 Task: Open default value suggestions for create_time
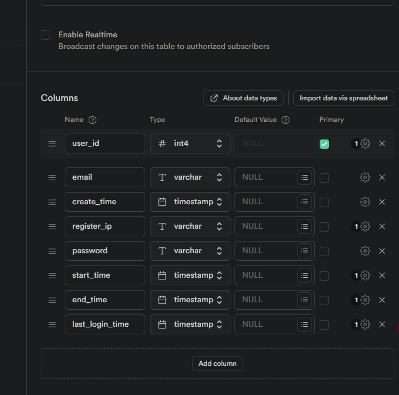tap(304, 202)
